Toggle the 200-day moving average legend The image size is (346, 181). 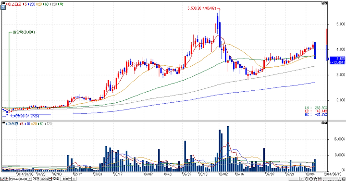(32, 4)
